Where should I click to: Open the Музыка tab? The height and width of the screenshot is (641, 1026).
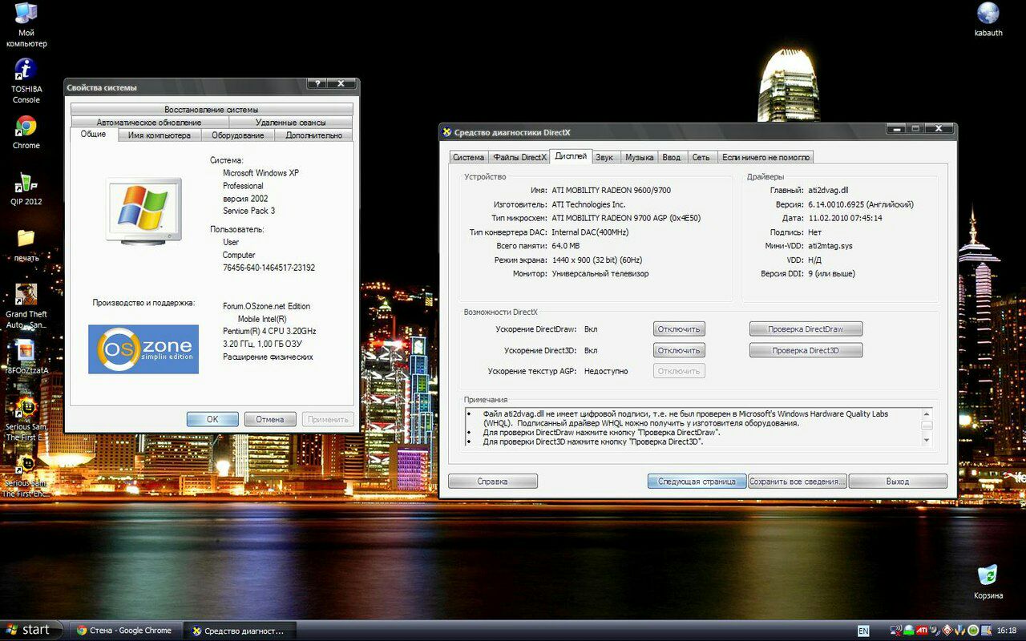coord(639,157)
